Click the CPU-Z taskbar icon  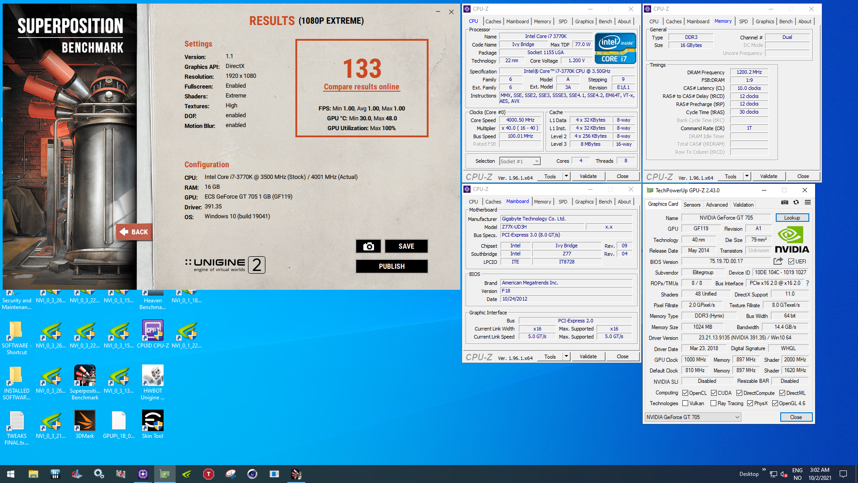point(143,474)
